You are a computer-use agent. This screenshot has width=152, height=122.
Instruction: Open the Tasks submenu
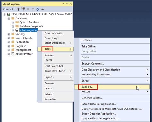coord(55,49)
